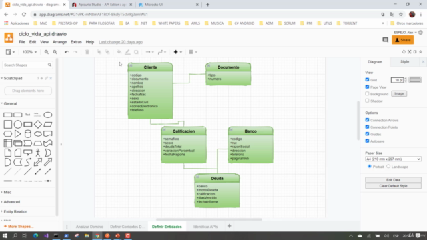Click the search magnifier in Search Shapes
Image resolution: width=427 pixels, height=240 pixels.
coord(49,65)
